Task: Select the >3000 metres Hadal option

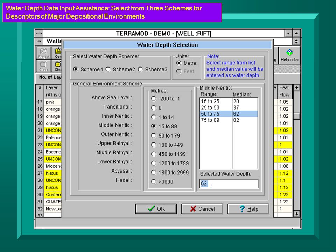Action: (154, 182)
